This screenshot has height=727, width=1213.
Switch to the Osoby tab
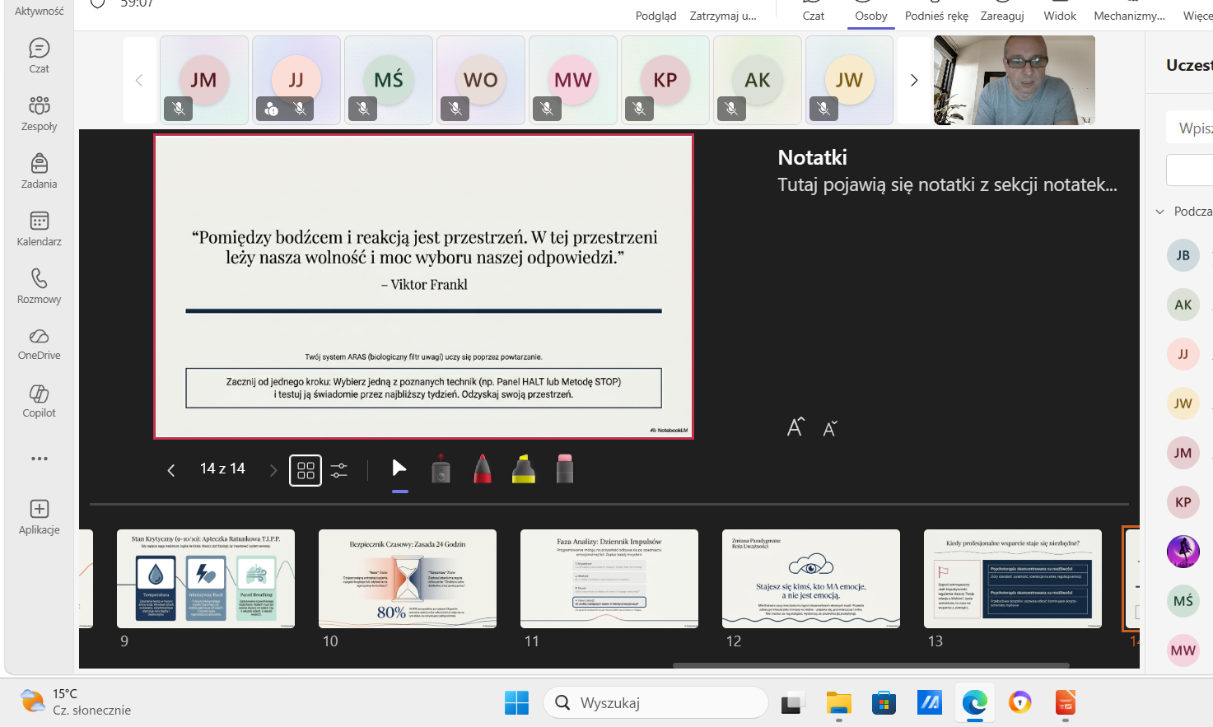(x=871, y=16)
